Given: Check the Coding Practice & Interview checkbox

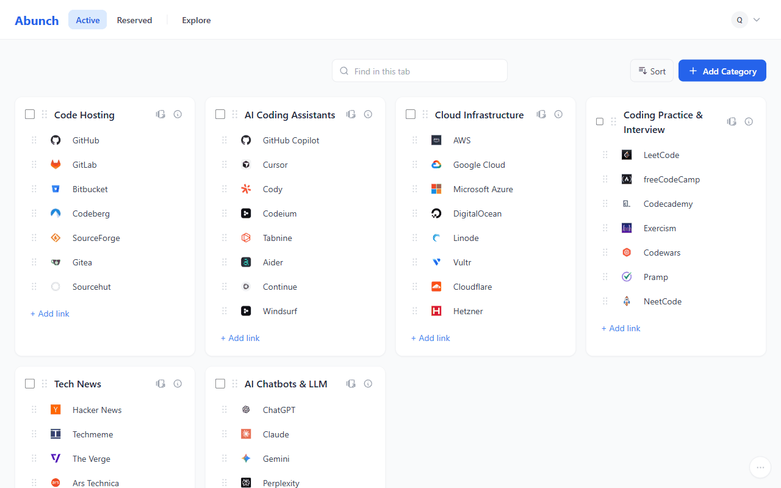Looking at the screenshot, I should [600, 121].
